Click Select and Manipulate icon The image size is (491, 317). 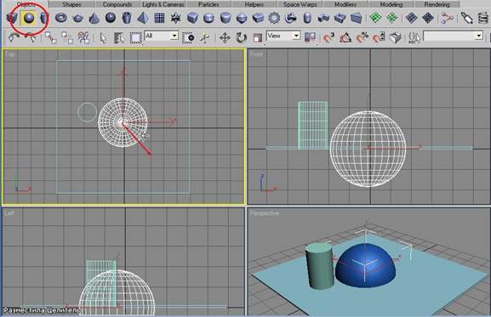point(204,38)
